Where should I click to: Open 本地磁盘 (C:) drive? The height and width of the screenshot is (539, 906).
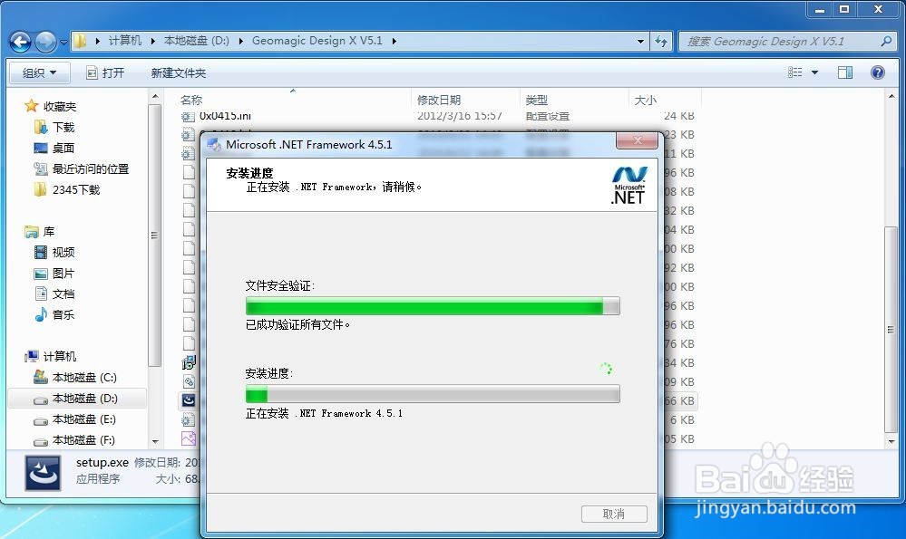tap(84, 378)
